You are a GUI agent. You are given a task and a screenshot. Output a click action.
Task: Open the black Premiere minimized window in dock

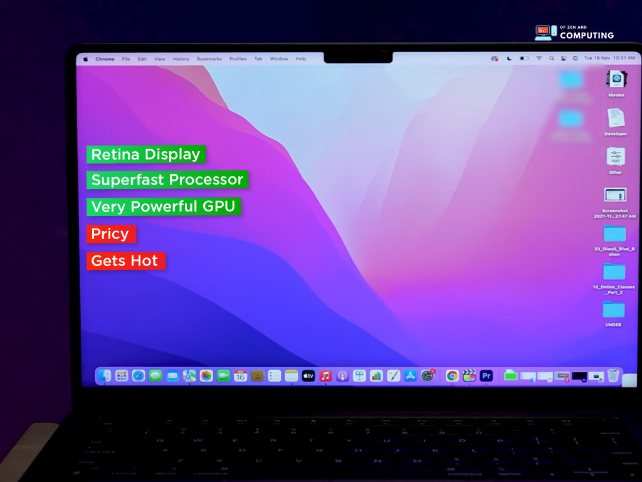click(579, 377)
